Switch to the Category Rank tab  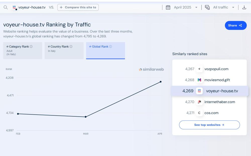(x=23, y=50)
